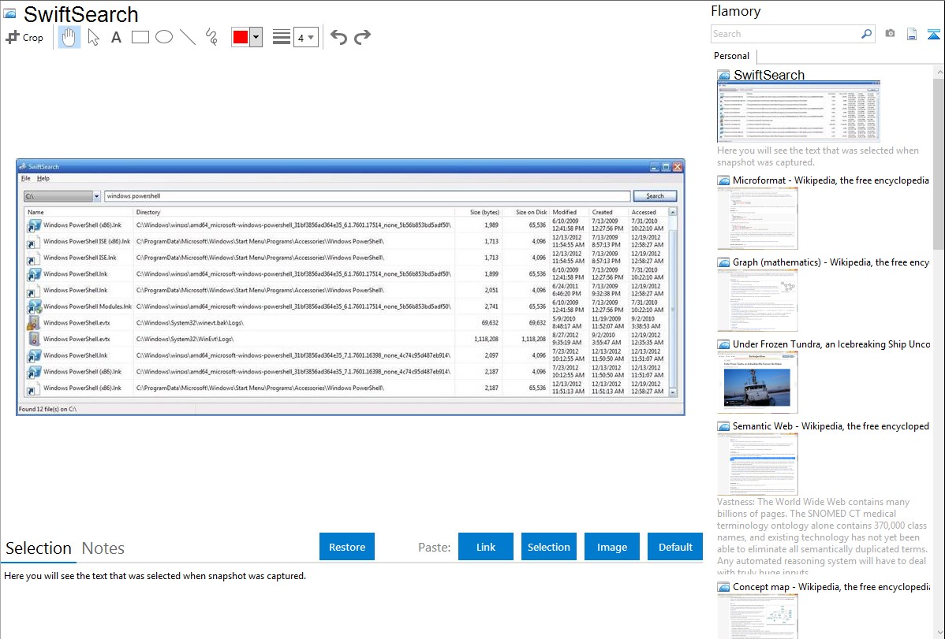Select the arrow pointer tool
This screenshot has height=639, width=945.
(x=93, y=37)
